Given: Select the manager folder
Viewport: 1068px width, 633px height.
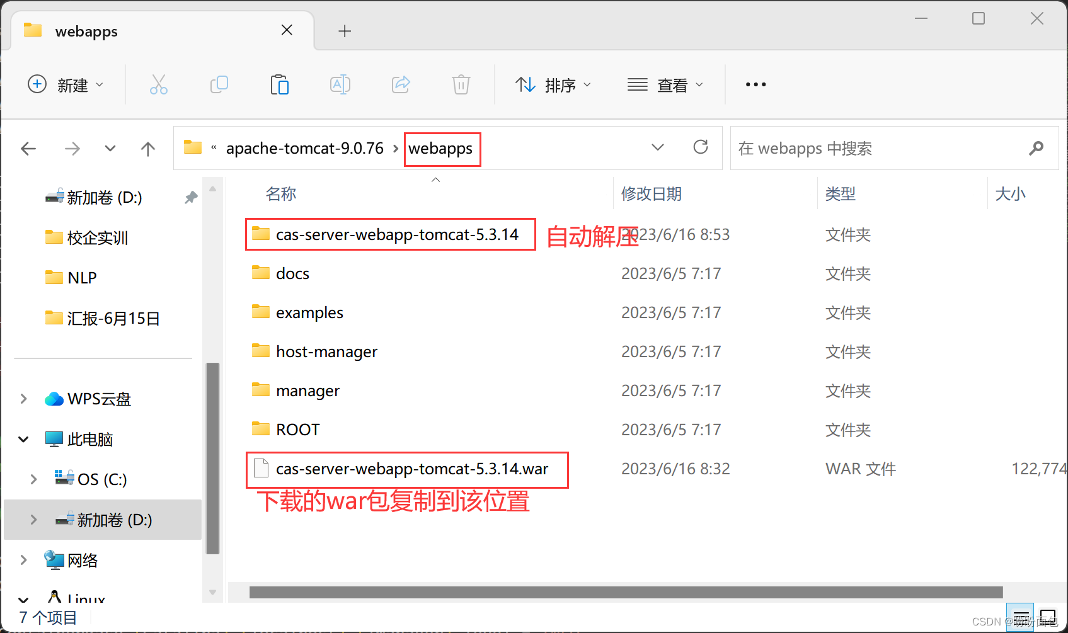Looking at the screenshot, I should coord(307,391).
